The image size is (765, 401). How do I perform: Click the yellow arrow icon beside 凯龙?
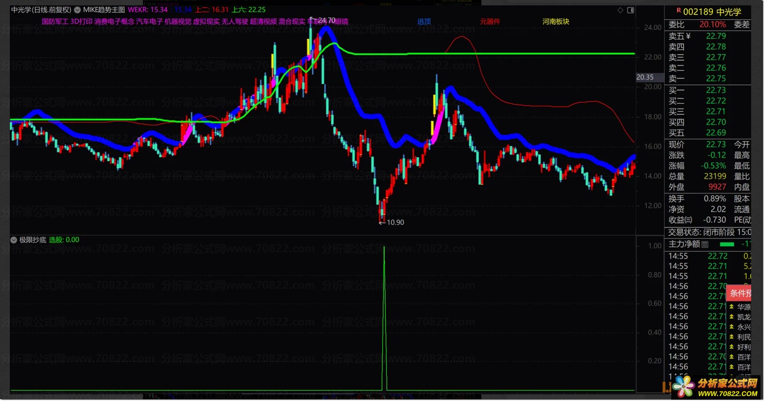tap(732, 317)
